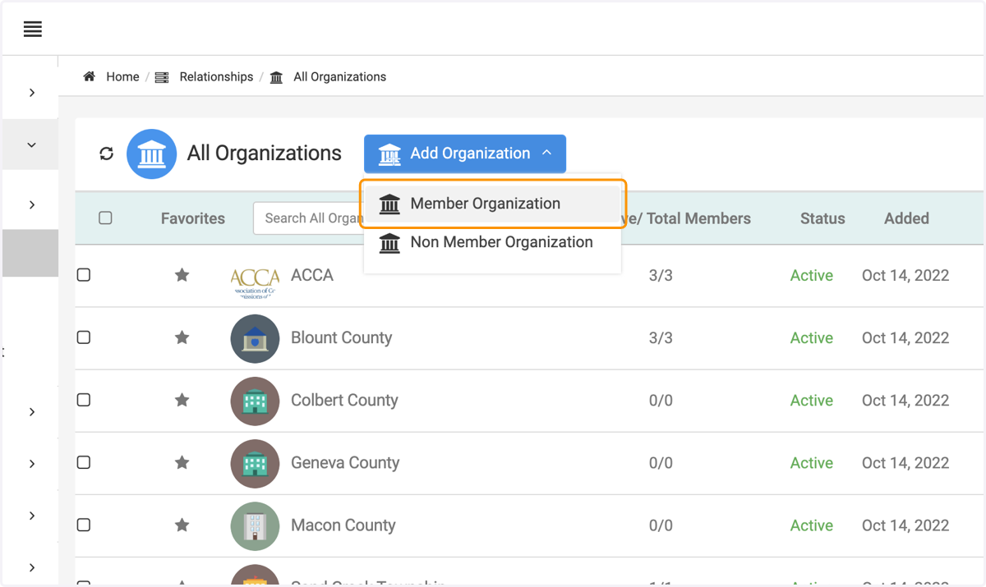Favorite Colbert County with the star

pos(182,400)
